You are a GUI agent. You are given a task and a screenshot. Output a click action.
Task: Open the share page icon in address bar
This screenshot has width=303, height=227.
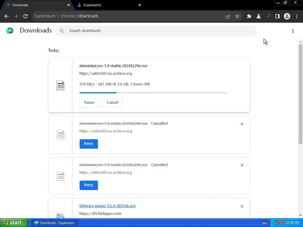pos(228,17)
